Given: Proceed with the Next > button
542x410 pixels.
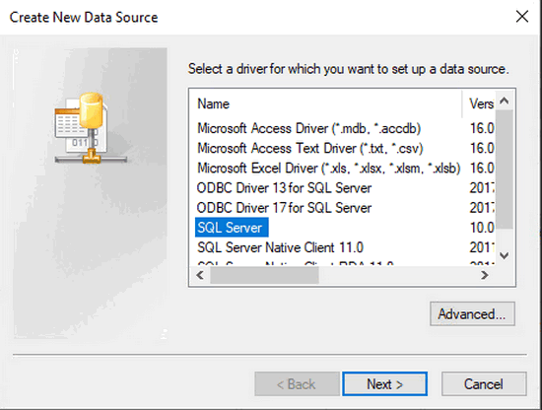Looking at the screenshot, I should [x=384, y=384].
